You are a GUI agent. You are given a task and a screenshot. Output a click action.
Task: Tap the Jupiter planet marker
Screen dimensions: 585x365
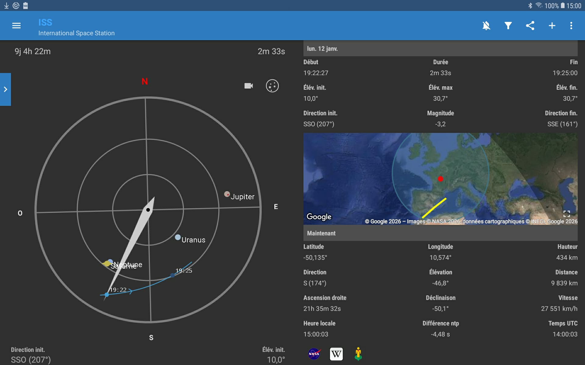tap(227, 194)
